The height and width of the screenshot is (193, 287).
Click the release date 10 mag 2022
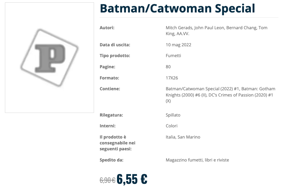tap(178, 45)
